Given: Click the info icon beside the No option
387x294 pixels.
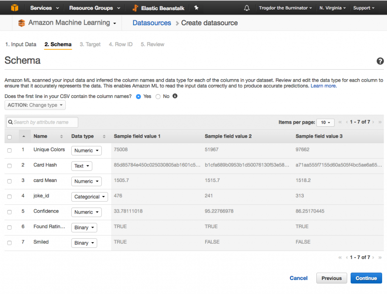Looking at the screenshot, I should [175, 96].
